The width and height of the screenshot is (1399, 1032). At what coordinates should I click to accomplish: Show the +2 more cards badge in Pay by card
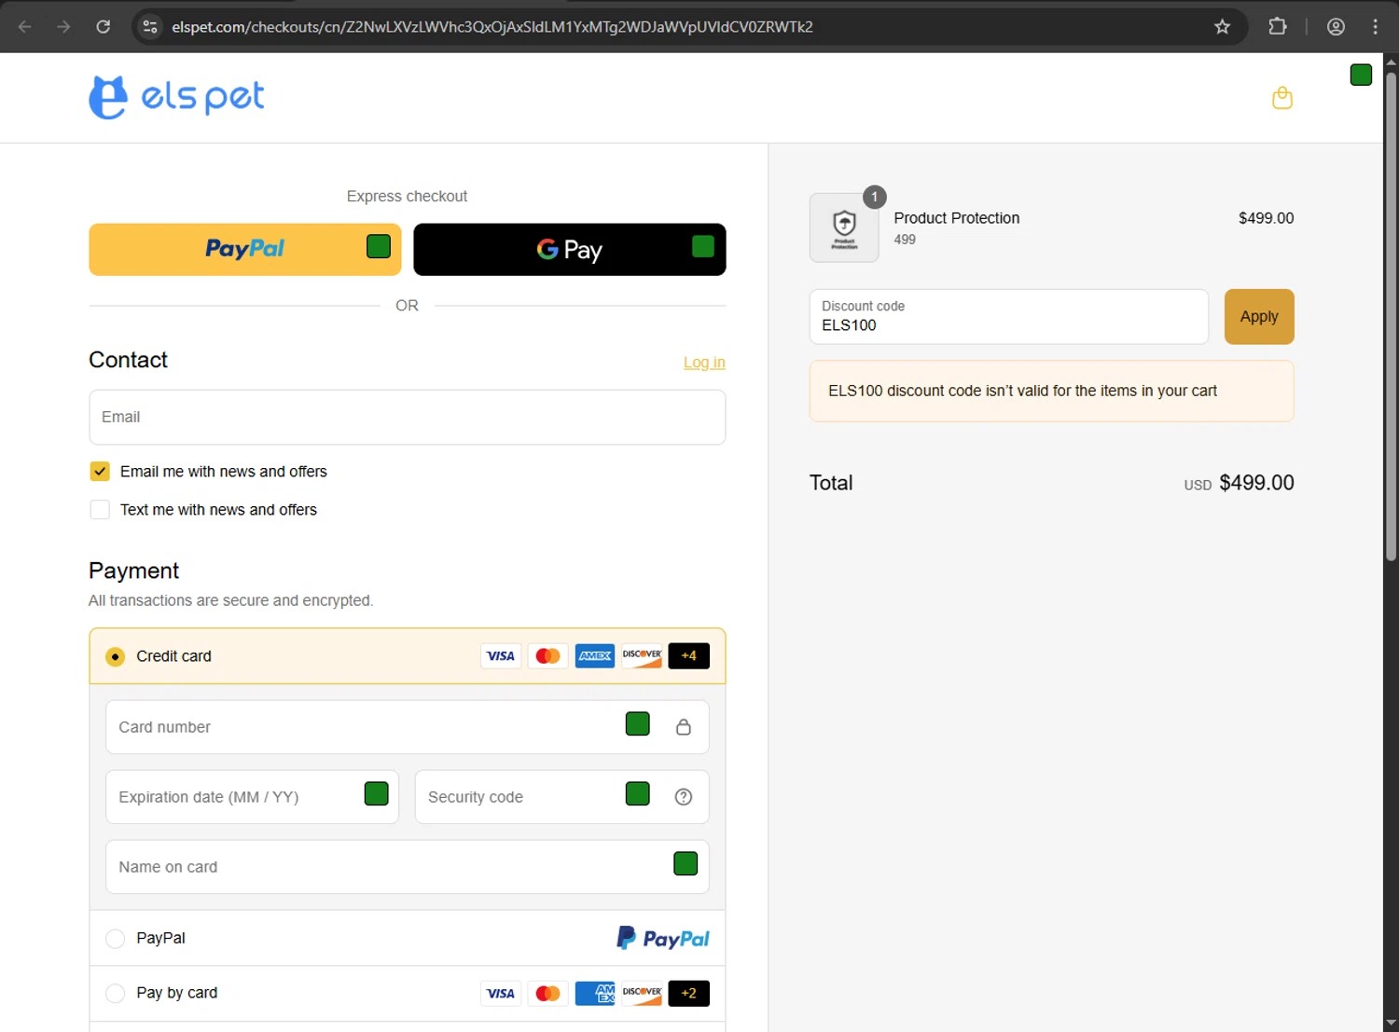[688, 994]
